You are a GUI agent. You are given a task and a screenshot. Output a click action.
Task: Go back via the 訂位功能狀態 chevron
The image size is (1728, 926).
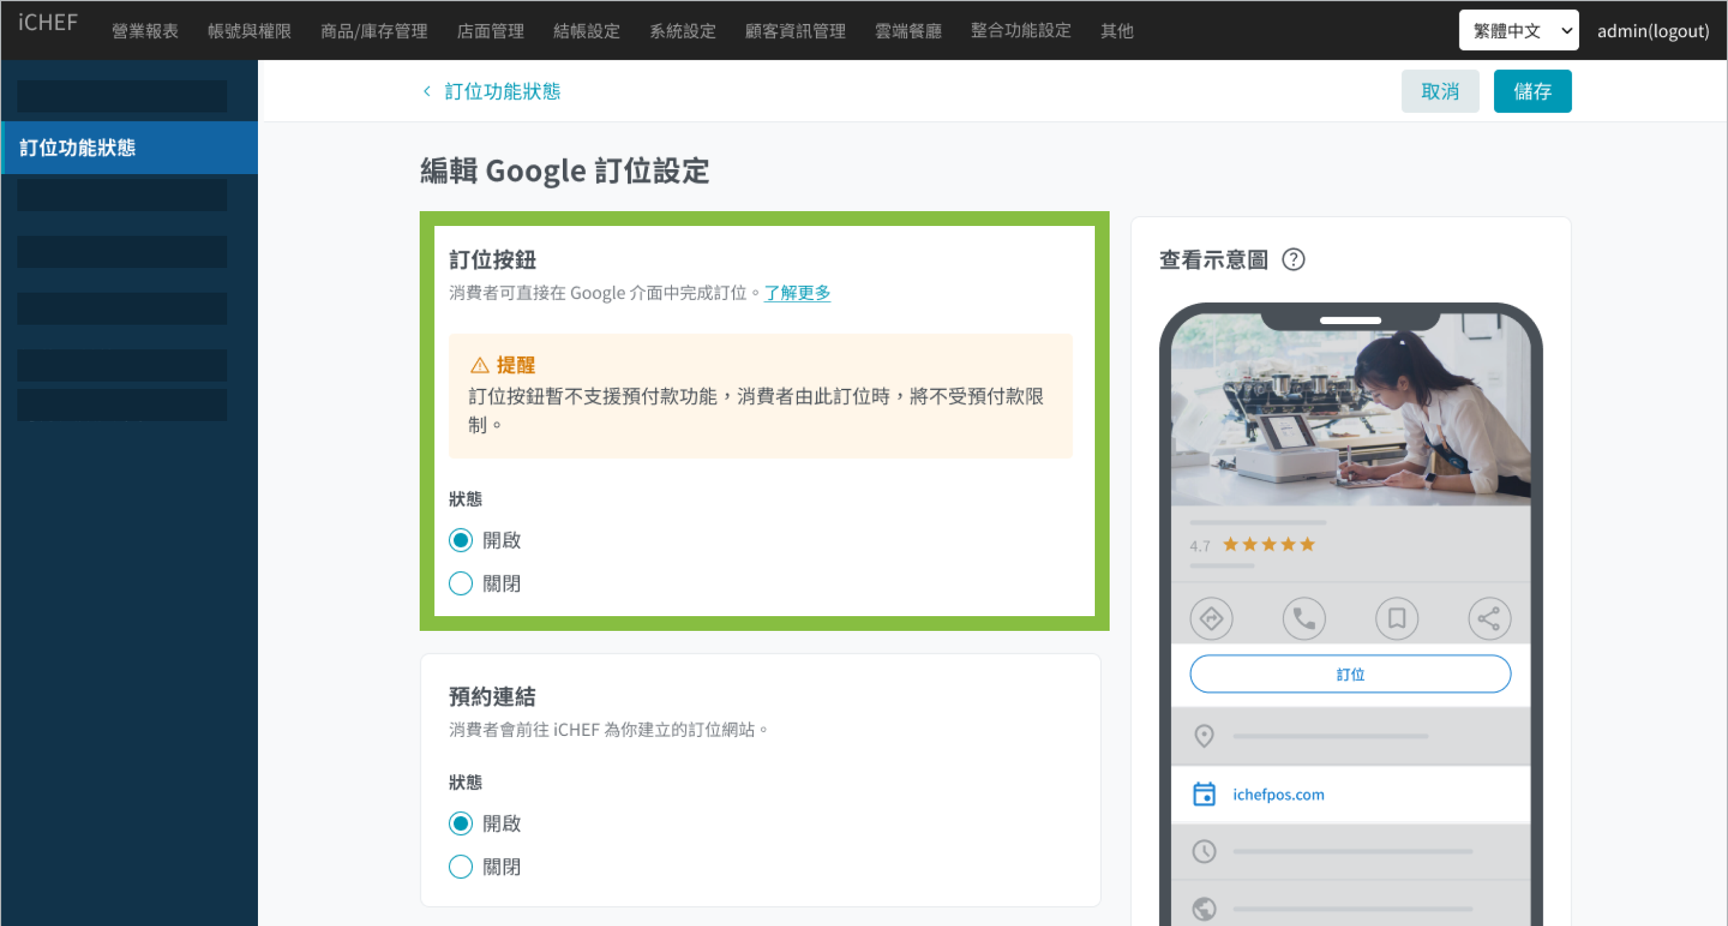coord(426,91)
